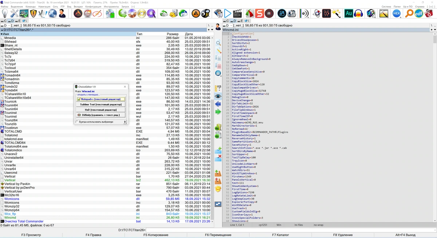
Task: Go to root via left panel backslash button
Action: click(x=209, y=25)
